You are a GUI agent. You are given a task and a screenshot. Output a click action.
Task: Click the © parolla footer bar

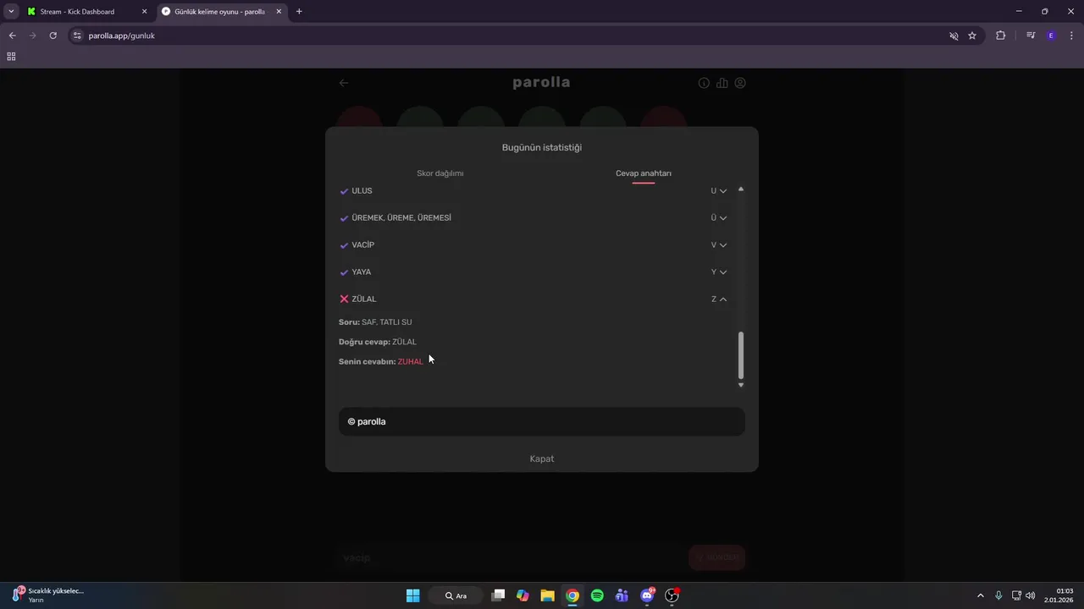(x=542, y=421)
